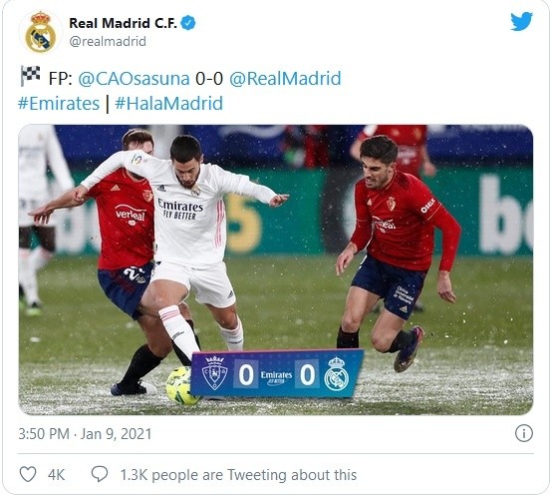Image resolution: width=552 pixels, height=501 pixels.
Task: View 1.3K people Tweeting about this
Action: point(238,475)
